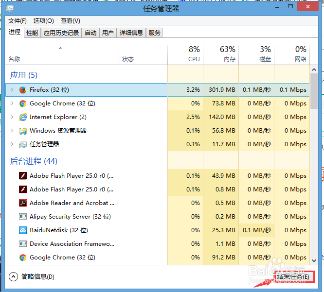
Task: Minimize the 任务管理器 window
Action: 277,7
